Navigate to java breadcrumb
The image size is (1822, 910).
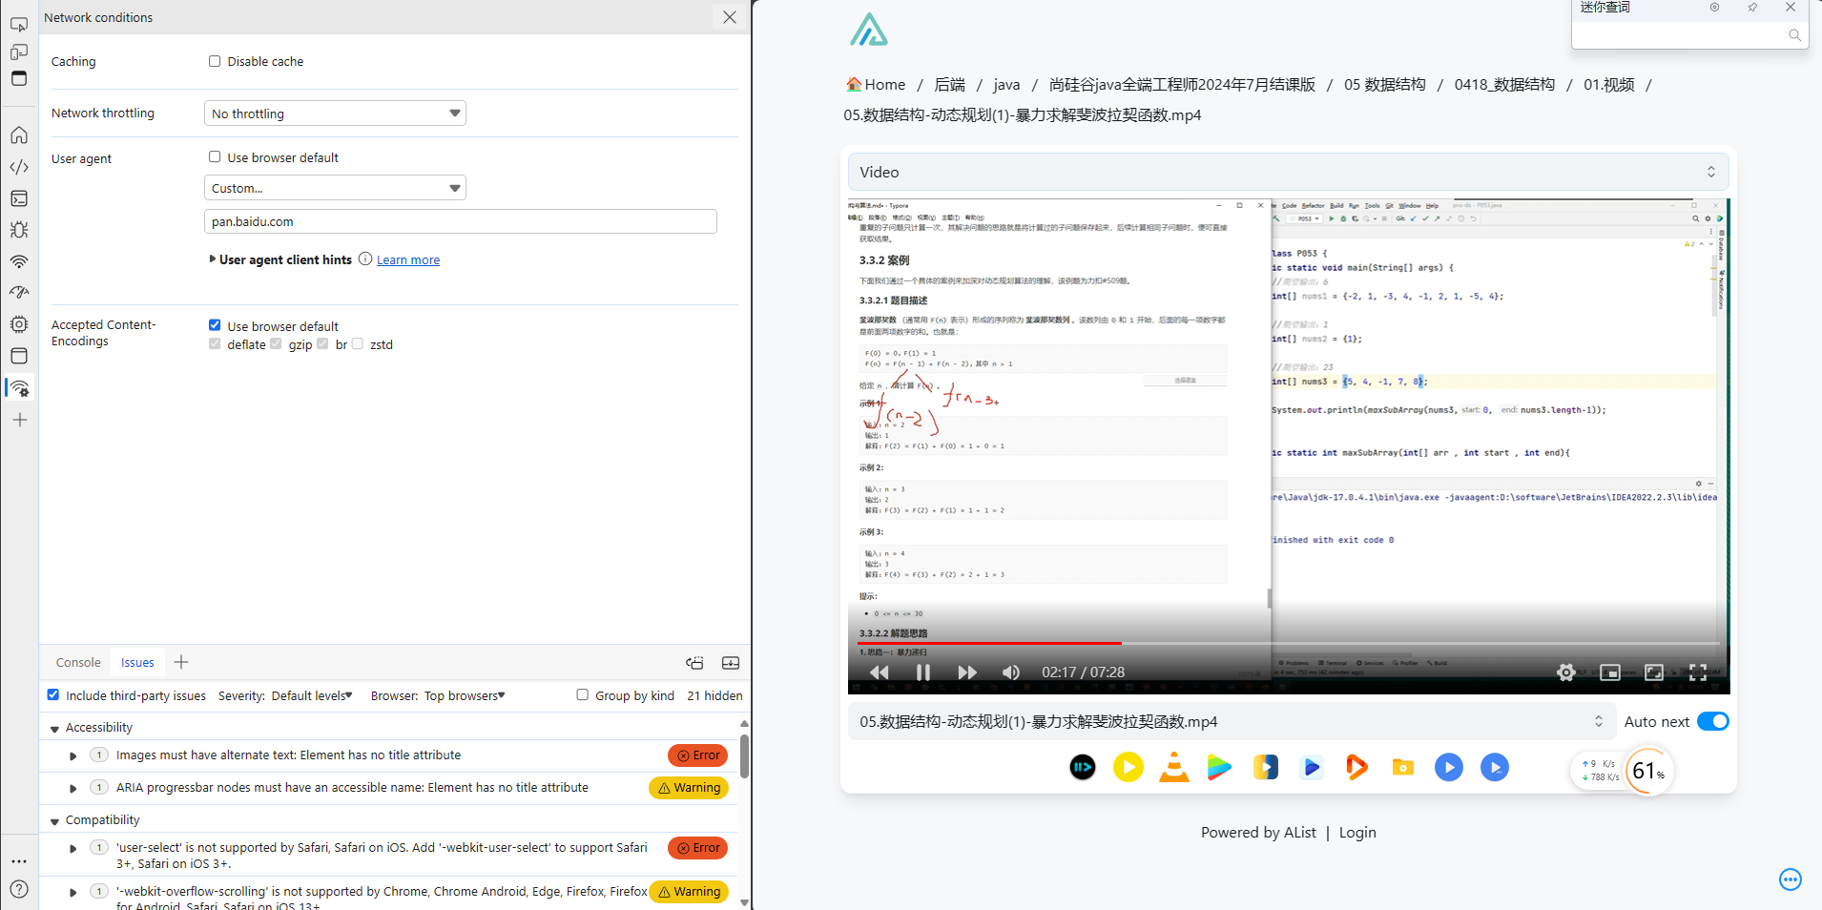[x=1006, y=84]
